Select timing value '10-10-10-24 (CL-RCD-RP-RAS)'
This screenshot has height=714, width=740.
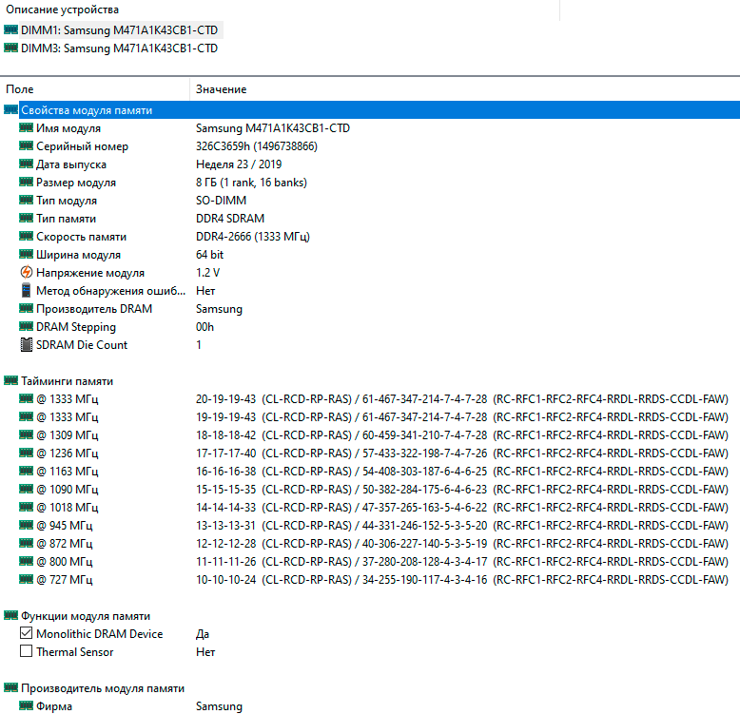pyautogui.click(x=274, y=580)
